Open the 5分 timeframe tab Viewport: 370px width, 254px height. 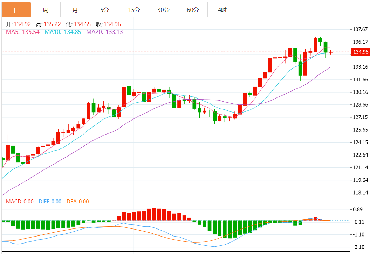click(x=104, y=10)
